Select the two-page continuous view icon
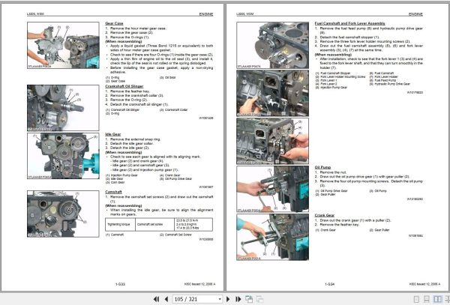Image resolution: width=450 pixels, height=305 pixels. [448, 299]
